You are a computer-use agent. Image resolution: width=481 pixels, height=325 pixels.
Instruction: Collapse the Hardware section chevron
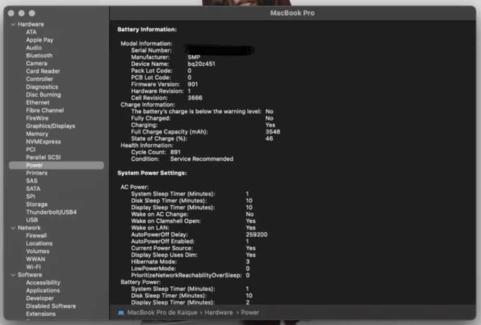click(x=13, y=24)
